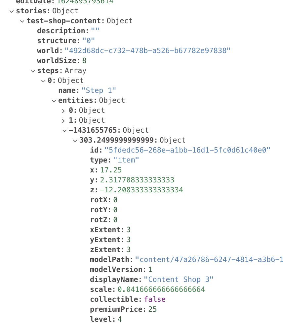Expand the 0: Object entity node

63,110
